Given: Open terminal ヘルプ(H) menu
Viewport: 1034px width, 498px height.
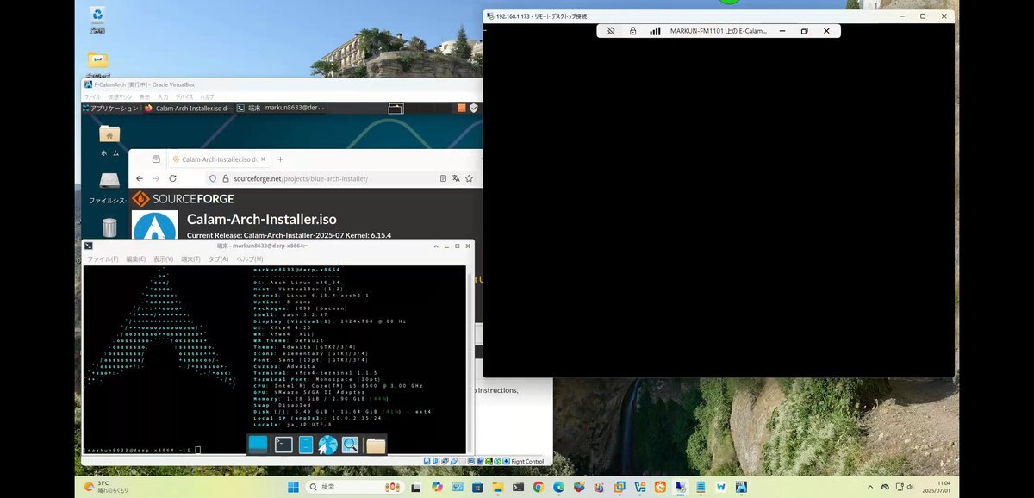Looking at the screenshot, I should 250,259.
